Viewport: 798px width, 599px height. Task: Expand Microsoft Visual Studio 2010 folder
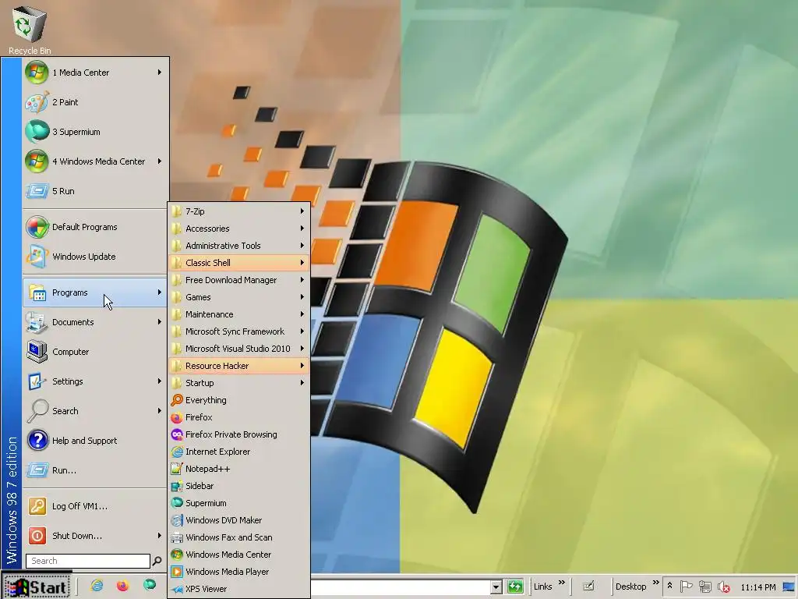pos(238,349)
